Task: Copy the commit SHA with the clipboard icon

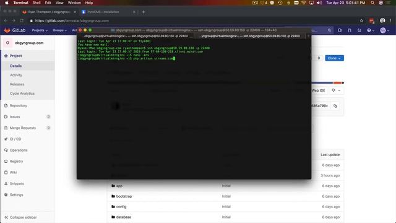Action: pyautogui.click(x=335, y=106)
